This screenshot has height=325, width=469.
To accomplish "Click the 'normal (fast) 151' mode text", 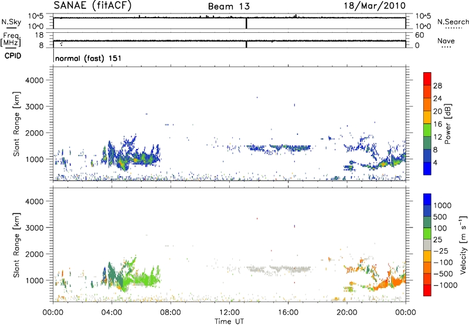I will coord(89,58).
